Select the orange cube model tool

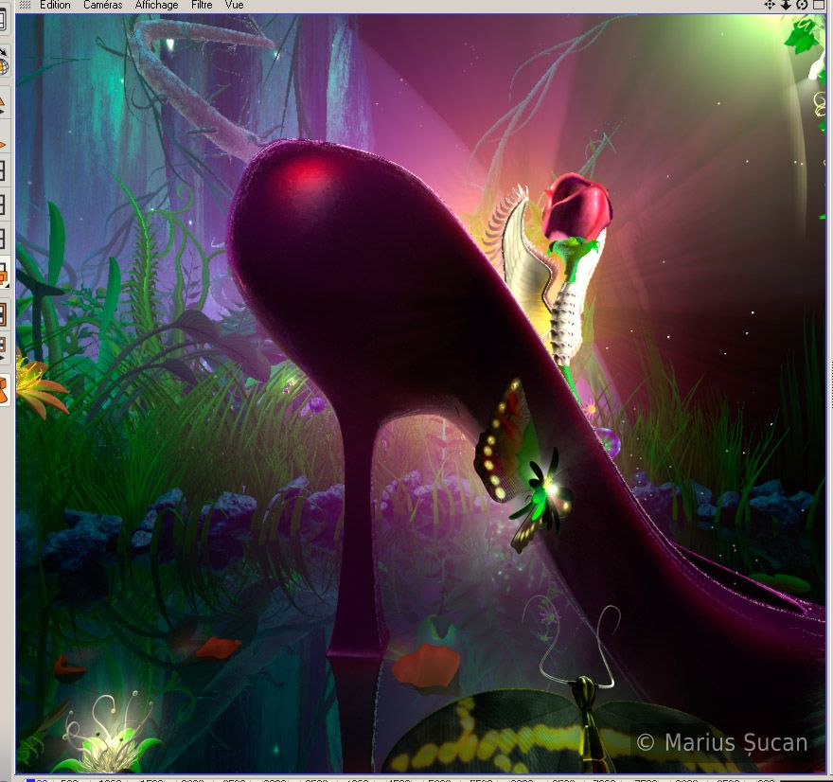click(4, 388)
